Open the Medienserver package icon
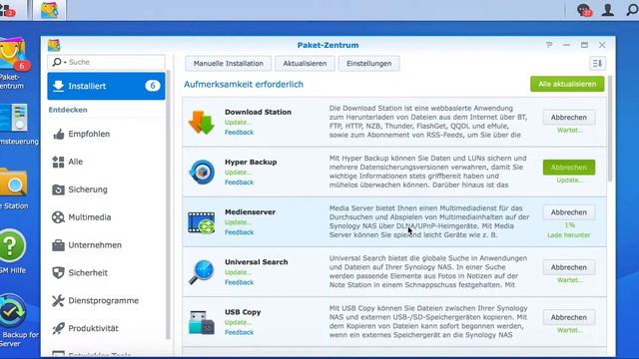Image resolution: width=639 pixels, height=359 pixels. pyautogui.click(x=202, y=222)
